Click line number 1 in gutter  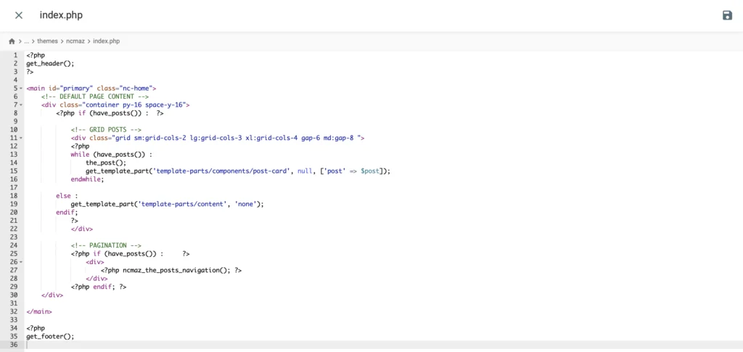pyautogui.click(x=16, y=55)
